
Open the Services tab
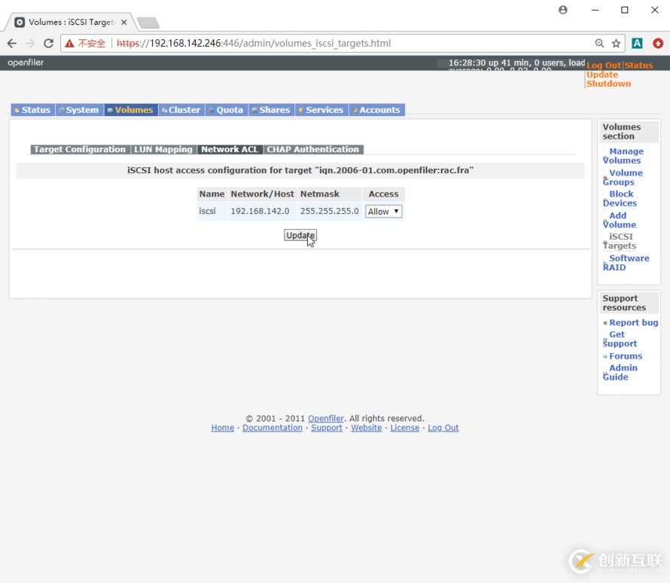[321, 110]
